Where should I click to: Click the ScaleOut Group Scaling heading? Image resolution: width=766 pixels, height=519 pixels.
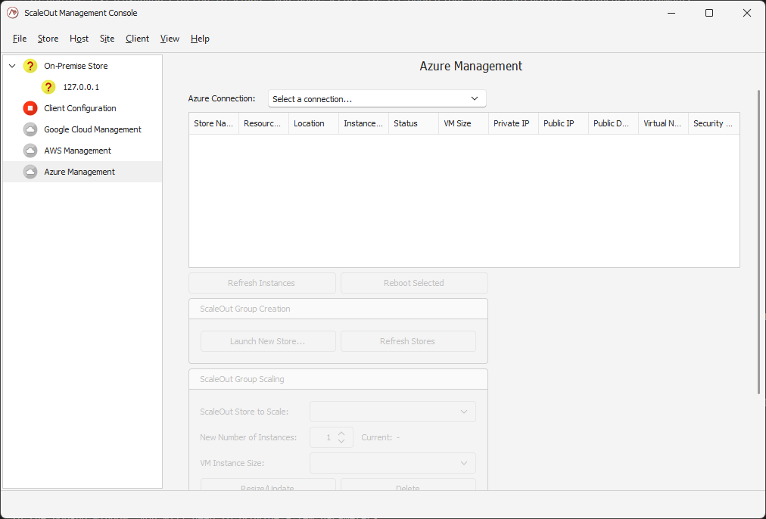pyautogui.click(x=242, y=379)
